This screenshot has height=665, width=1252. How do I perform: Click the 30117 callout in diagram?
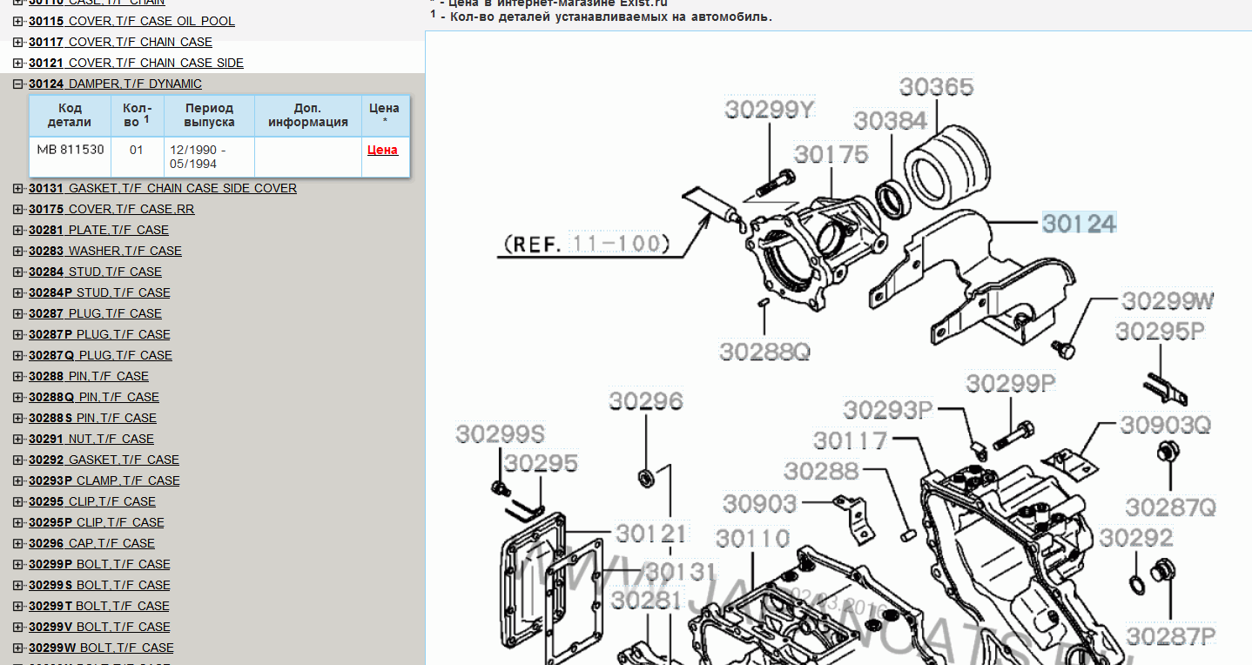coord(850,441)
